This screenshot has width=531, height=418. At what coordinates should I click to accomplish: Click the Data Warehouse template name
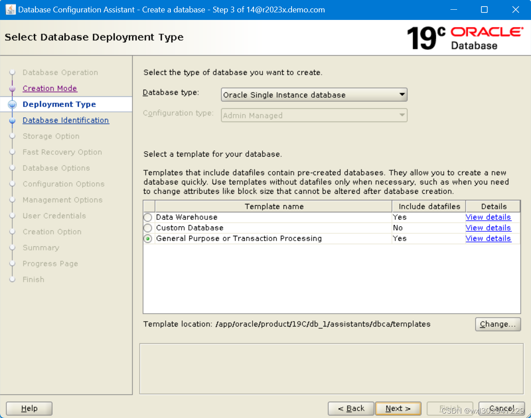[187, 217]
